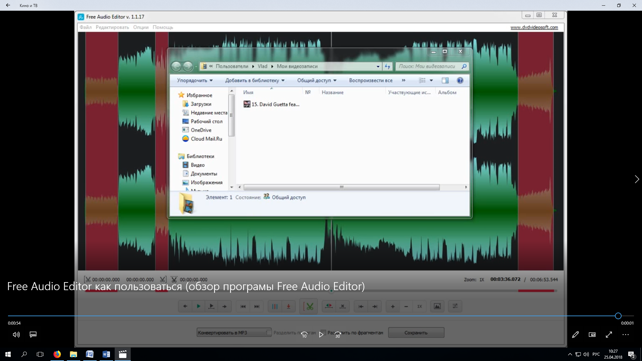Show next video with right chevron
This screenshot has width=642, height=361.
637,179
